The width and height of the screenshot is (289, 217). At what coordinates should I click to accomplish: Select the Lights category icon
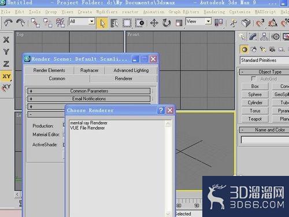pyautogui.click(x=262, y=50)
